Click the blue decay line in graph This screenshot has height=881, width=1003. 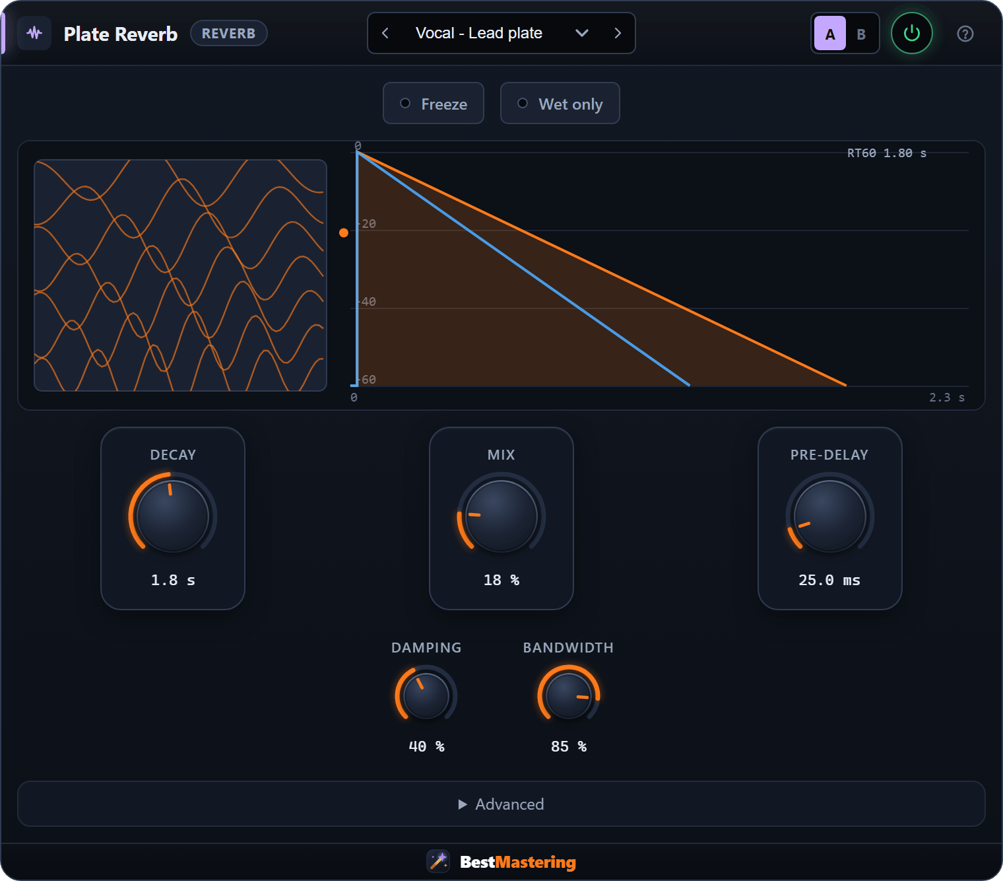pyautogui.click(x=523, y=269)
